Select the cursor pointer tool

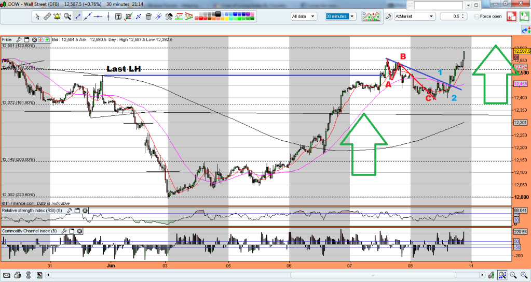[x=37, y=16]
